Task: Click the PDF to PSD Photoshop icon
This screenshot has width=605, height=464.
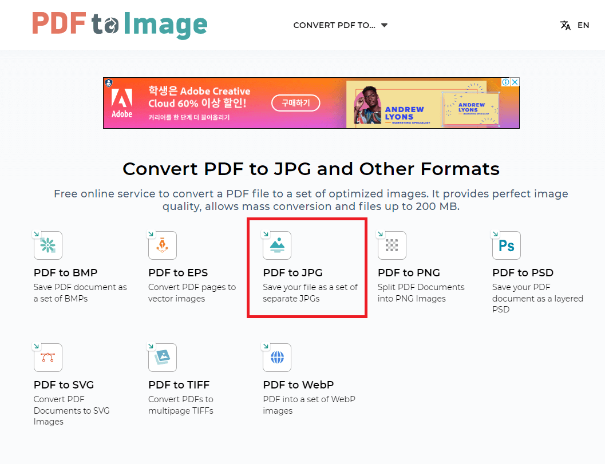Action: (x=506, y=245)
